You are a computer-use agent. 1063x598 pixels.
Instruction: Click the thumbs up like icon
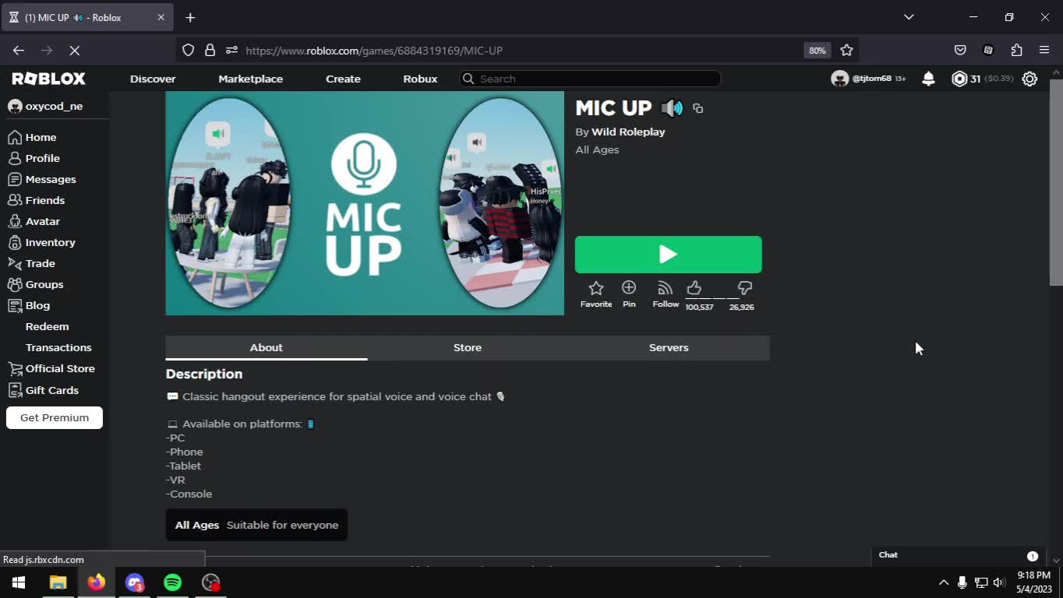(694, 288)
